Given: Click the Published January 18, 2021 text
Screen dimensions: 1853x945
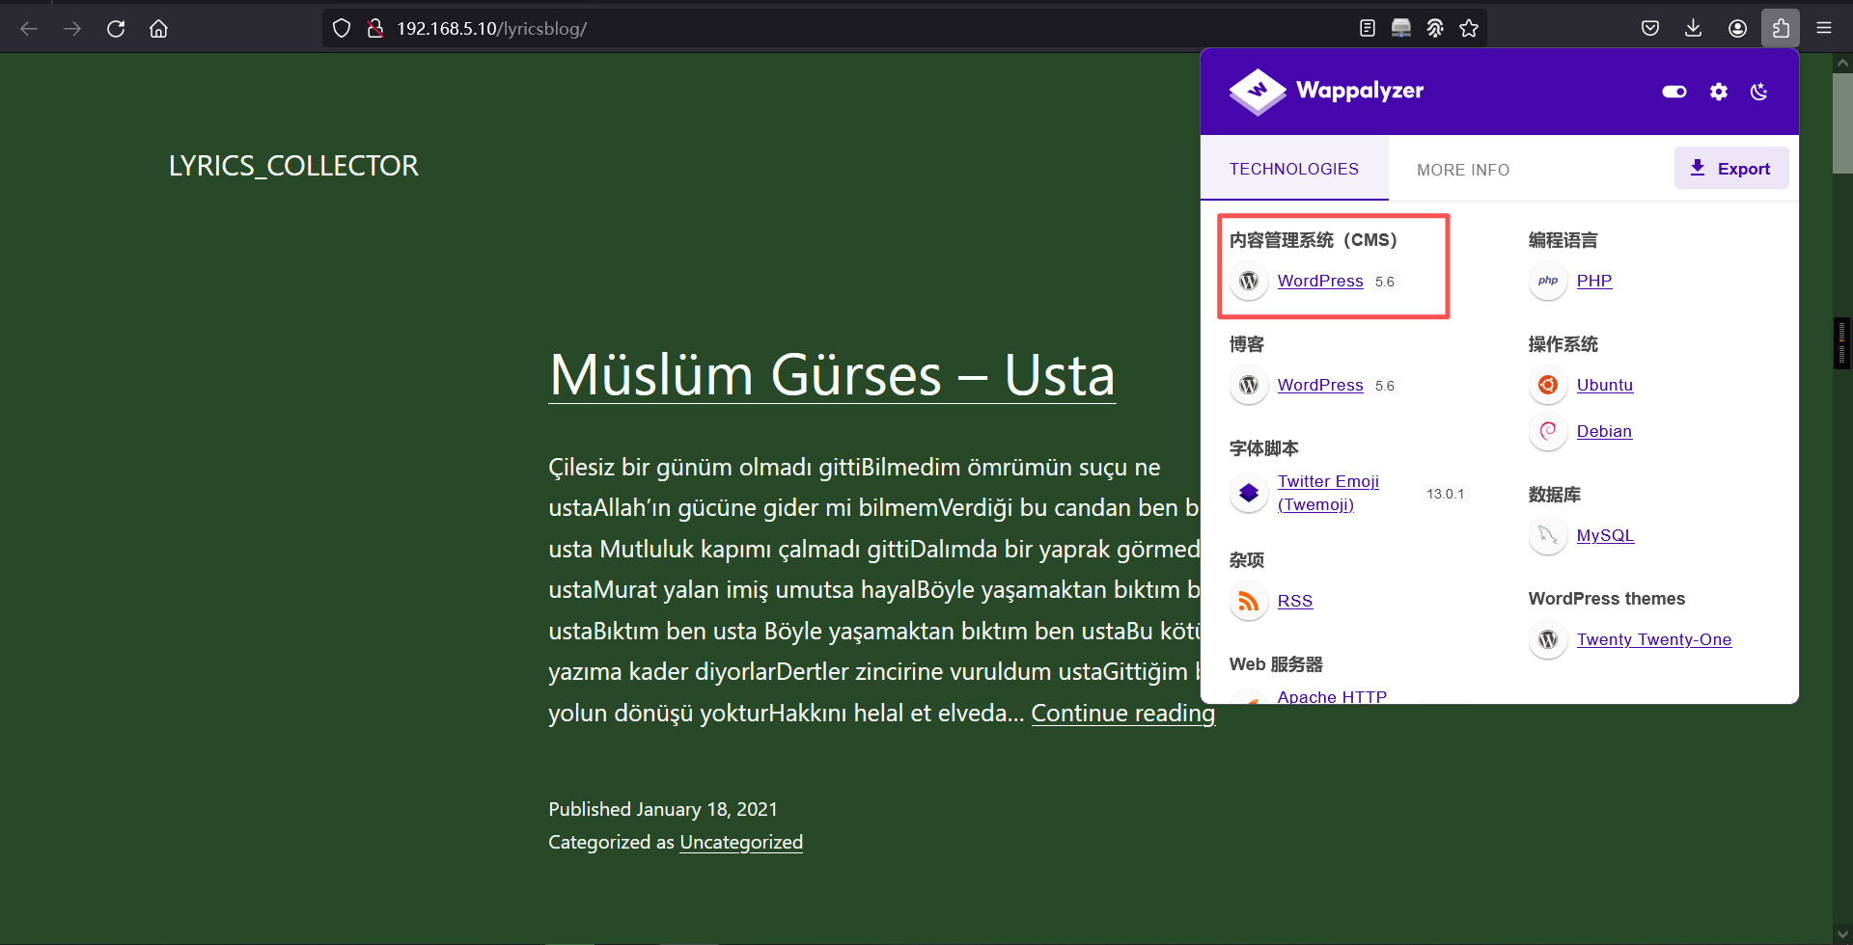Looking at the screenshot, I should pos(663,809).
